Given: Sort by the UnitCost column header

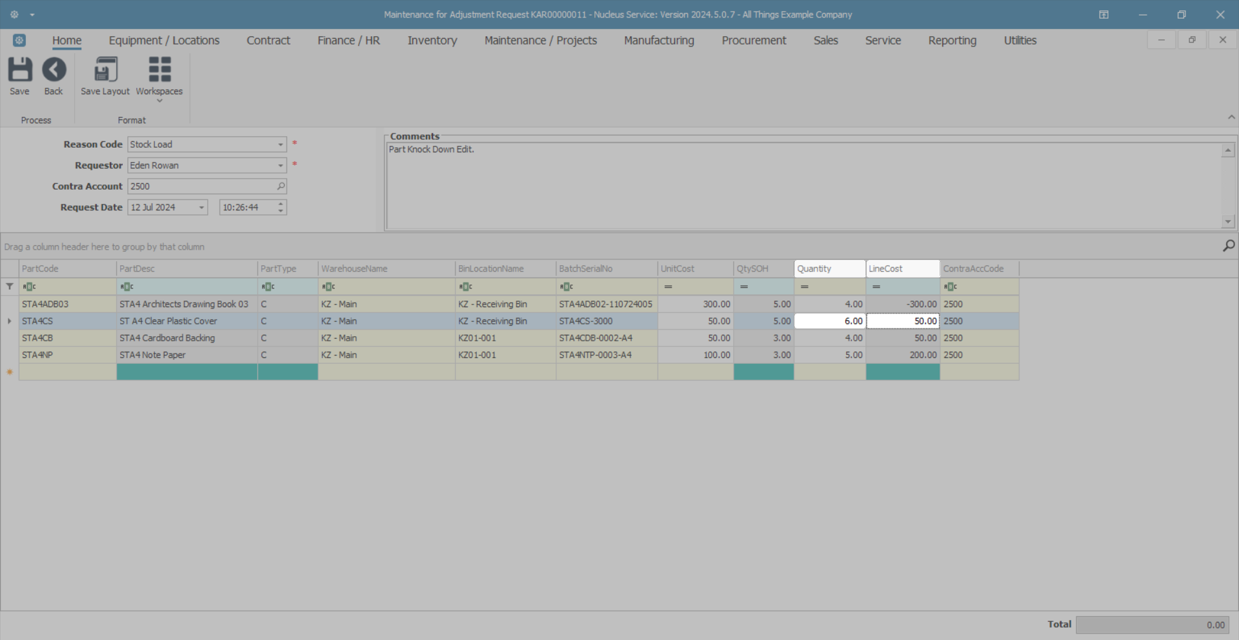Looking at the screenshot, I should point(696,268).
